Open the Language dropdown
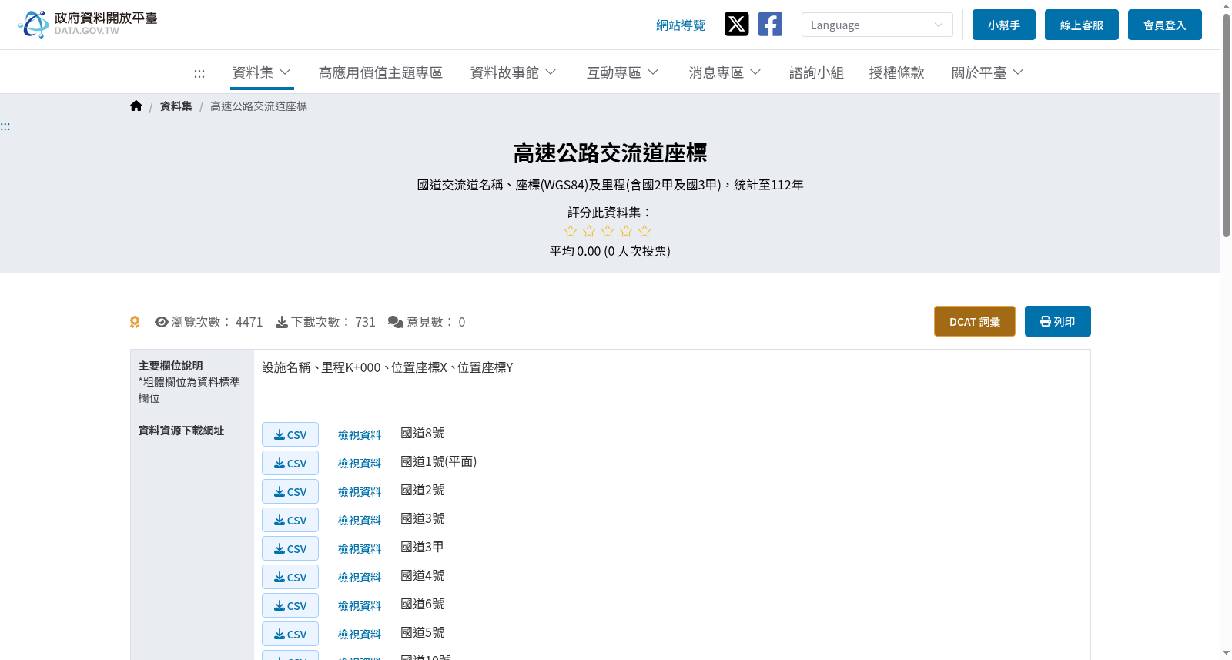Image resolution: width=1232 pixels, height=660 pixels. coord(877,25)
